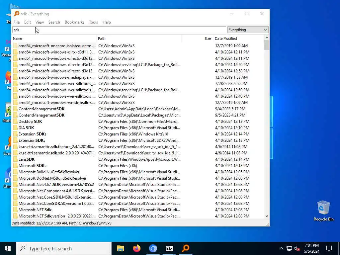Viewport: 340px width, 255px height.
Task: Click folder icon of Microsoft.Build.NuGetSdkResolver row
Action: 15,172
